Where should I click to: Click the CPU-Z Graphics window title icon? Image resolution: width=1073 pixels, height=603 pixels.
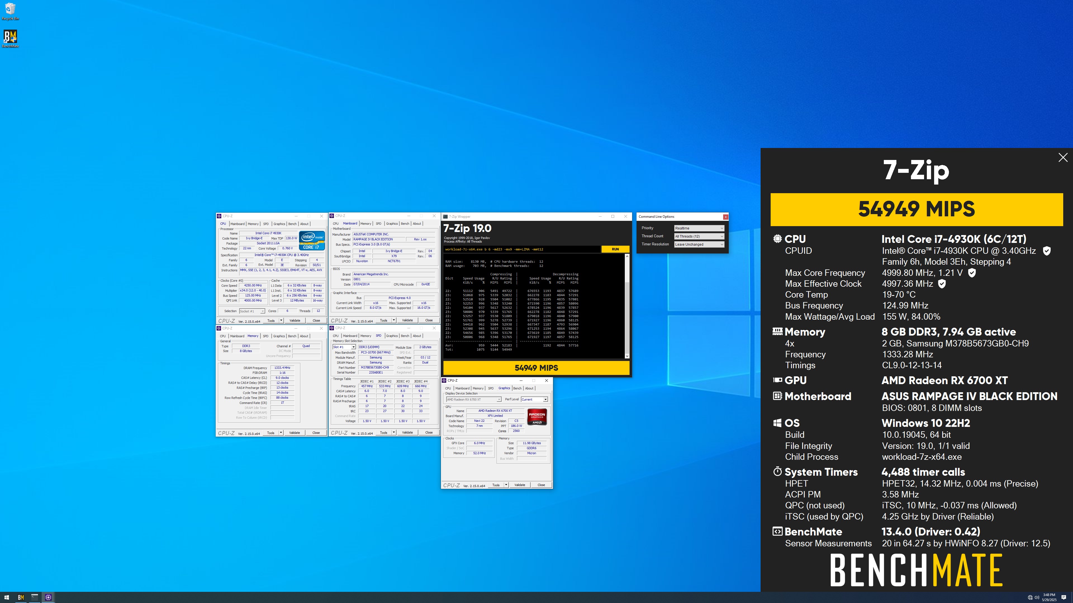coord(445,380)
